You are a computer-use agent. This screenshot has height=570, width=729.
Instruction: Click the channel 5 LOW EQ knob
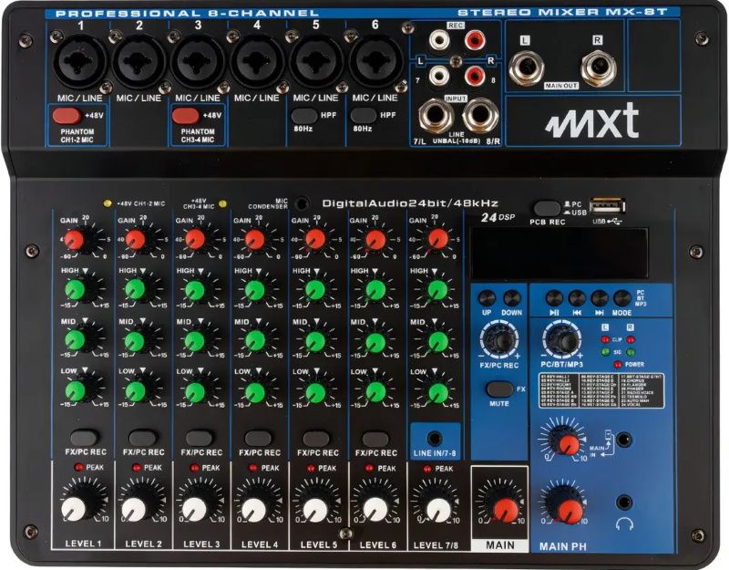click(315, 392)
